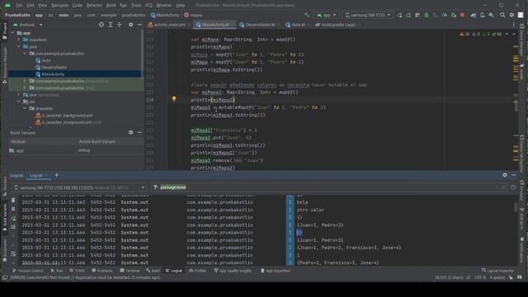Click the MainActivity breadcrumb in navigation bar

(165, 15)
